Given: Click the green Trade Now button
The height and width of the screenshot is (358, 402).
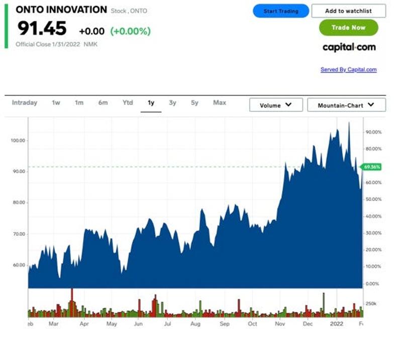Looking at the screenshot, I should tap(348, 28).
